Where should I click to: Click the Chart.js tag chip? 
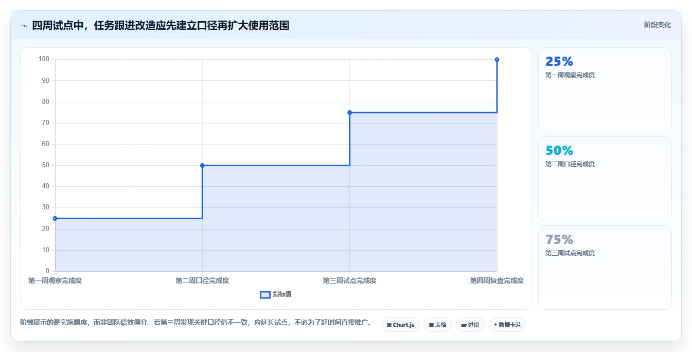point(400,325)
